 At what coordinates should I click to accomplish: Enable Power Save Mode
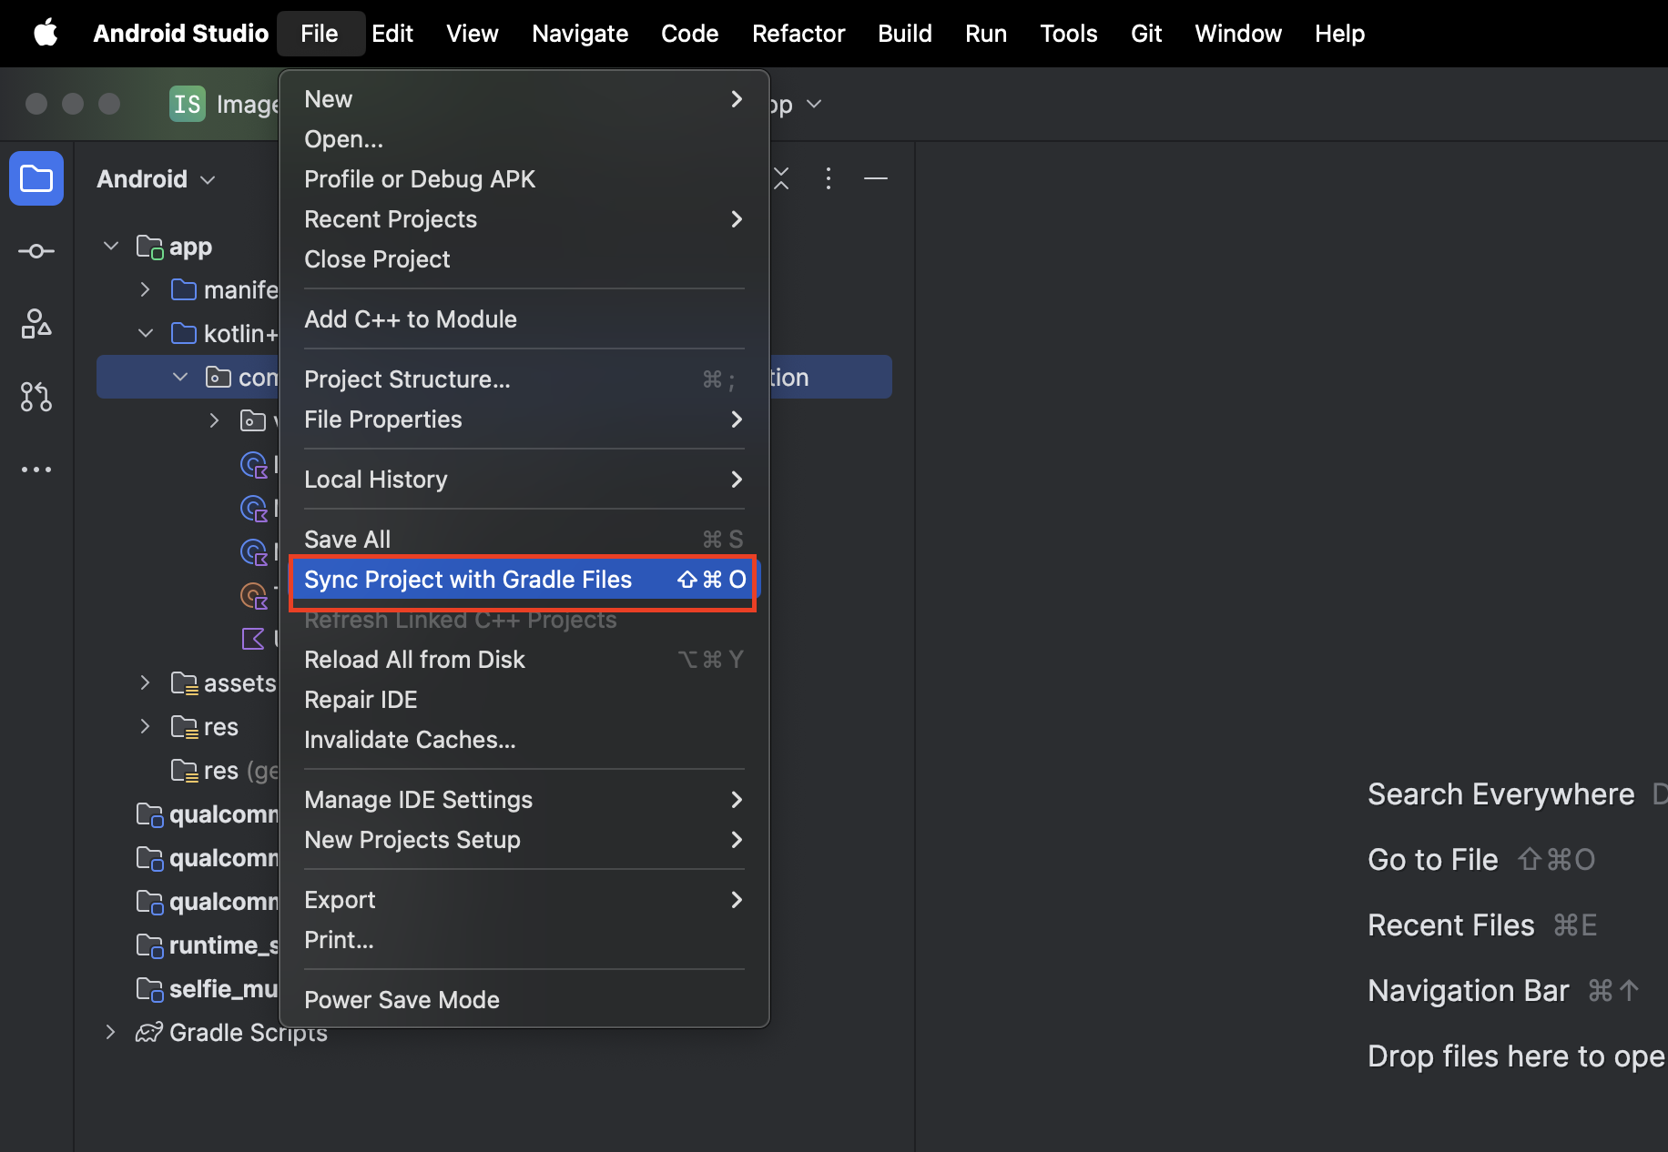pyautogui.click(x=402, y=999)
